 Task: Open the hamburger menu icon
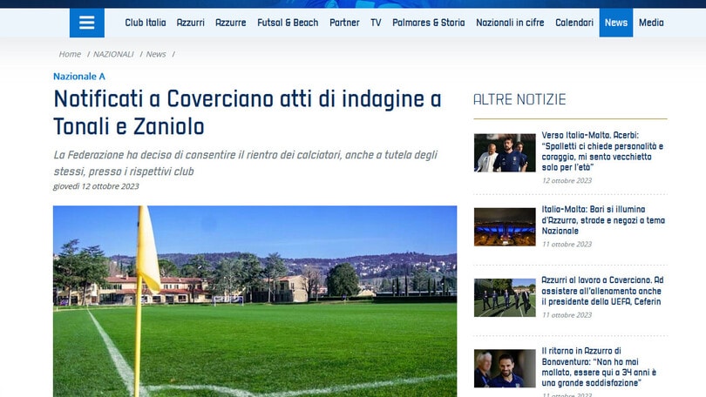(x=86, y=23)
